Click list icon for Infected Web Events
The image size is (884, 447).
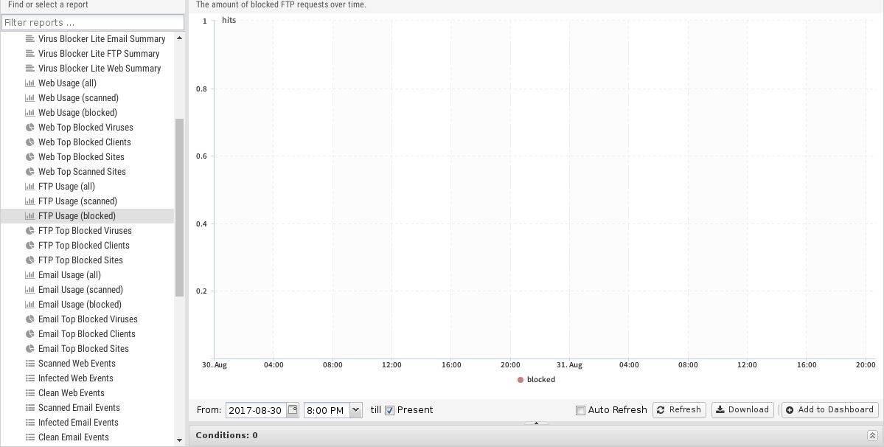click(x=30, y=378)
